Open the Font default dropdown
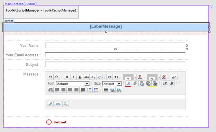 pos(73,84)
